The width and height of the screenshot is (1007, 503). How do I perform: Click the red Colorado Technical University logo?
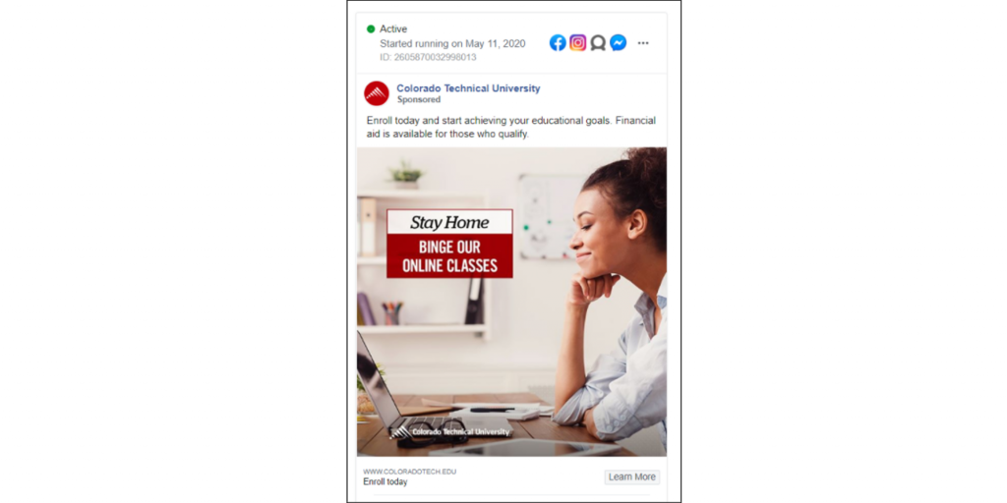pyautogui.click(x=377, y=93)
